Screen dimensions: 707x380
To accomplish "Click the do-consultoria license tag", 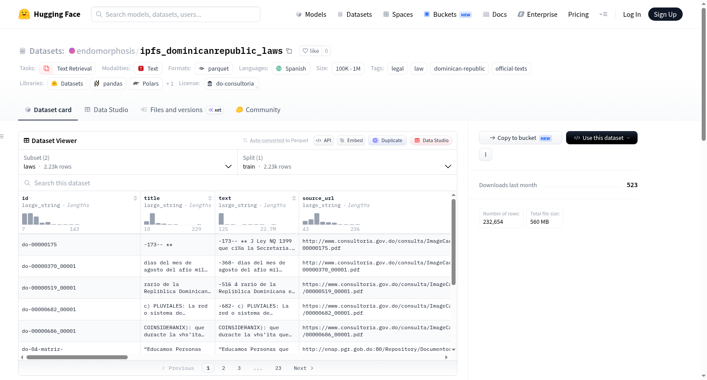I will tap(231, 83).
